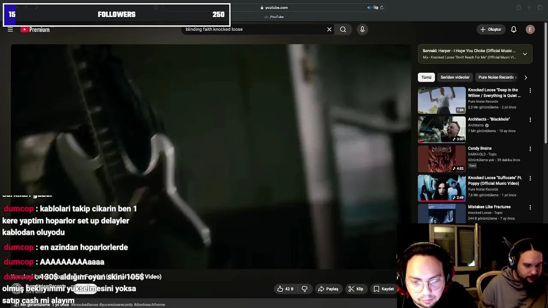Click the #purenoiserecords hashtag
Image resolution: width=548 pixels, height=308 pixels.
click(116, 305)
